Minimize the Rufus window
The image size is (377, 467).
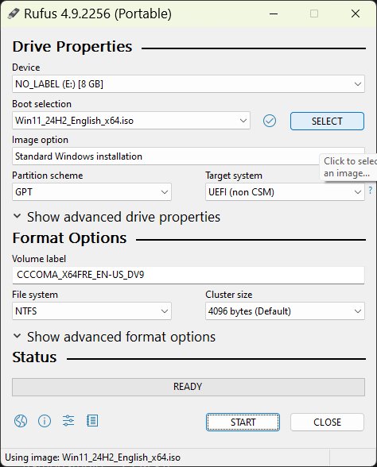pos(274,14)
